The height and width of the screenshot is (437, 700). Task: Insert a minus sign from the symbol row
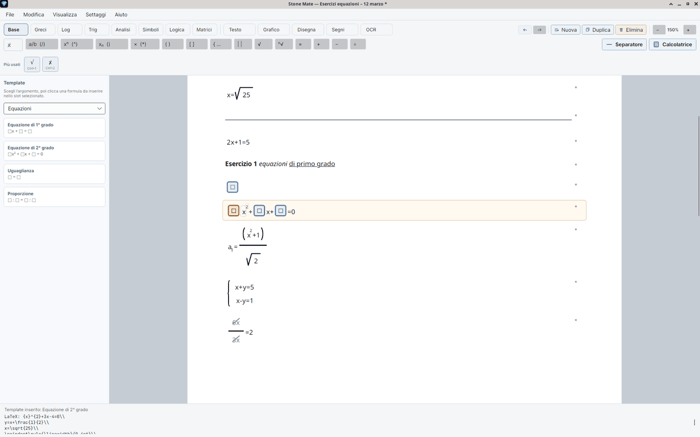pos(339,44)
